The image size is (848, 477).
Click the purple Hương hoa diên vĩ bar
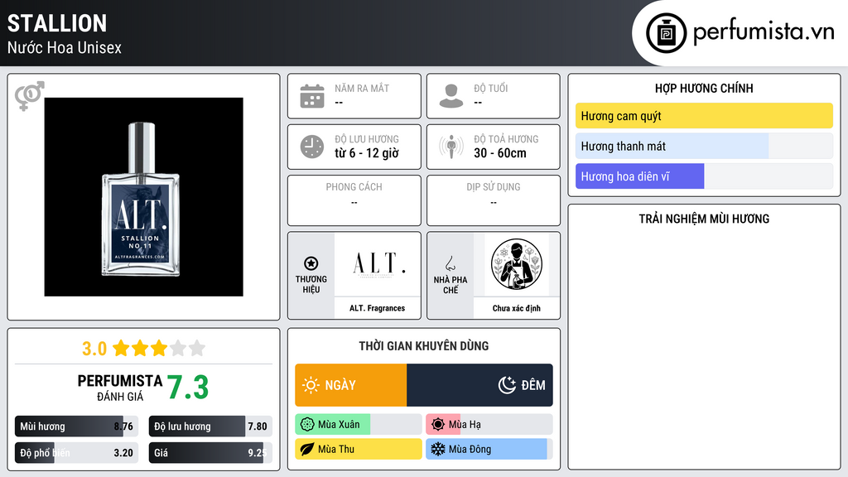tap(704, 176)
